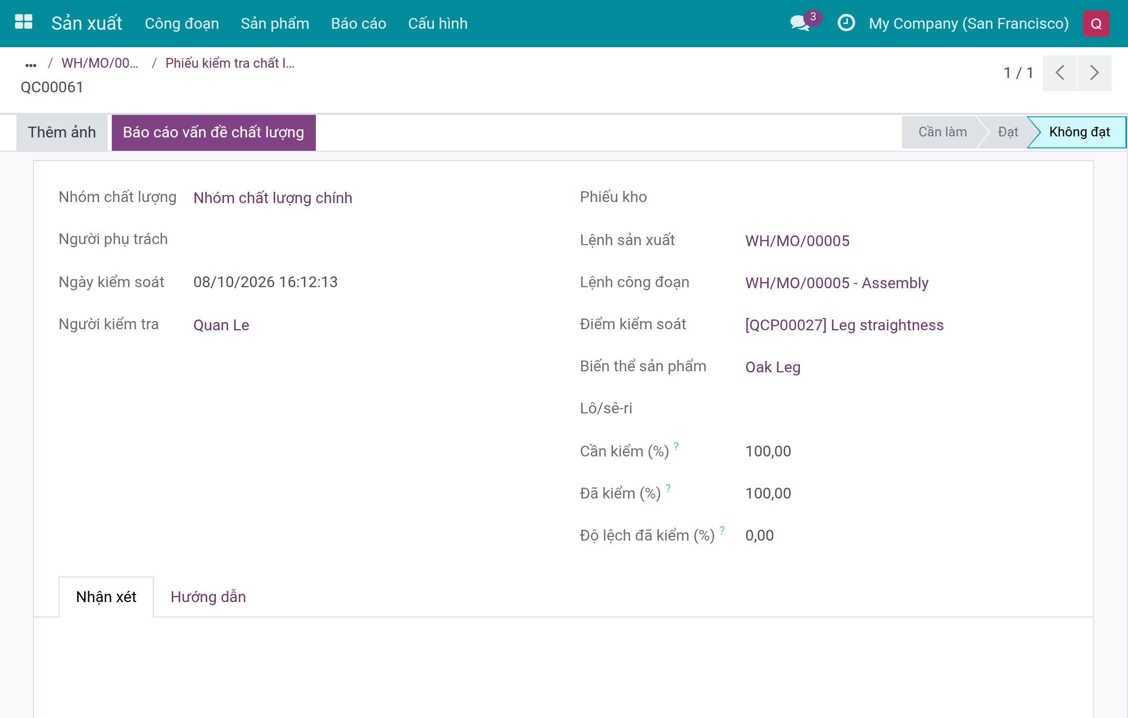Viewport: 1128px width, 718px height.
Task: Click the 1 / 1 pager counter
Action: click(1018, 73)
